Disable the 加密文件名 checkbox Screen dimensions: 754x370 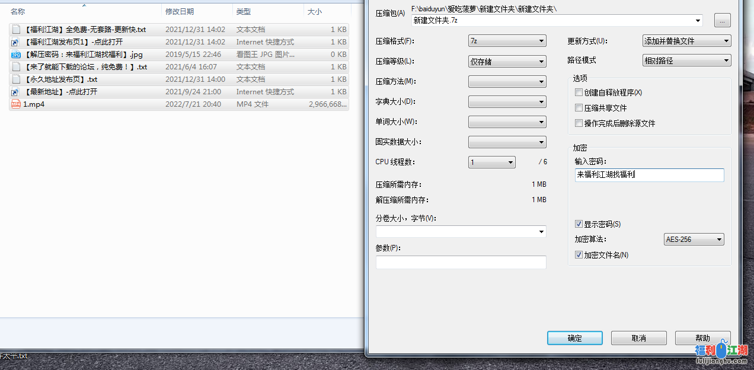[x=579, y=255]
